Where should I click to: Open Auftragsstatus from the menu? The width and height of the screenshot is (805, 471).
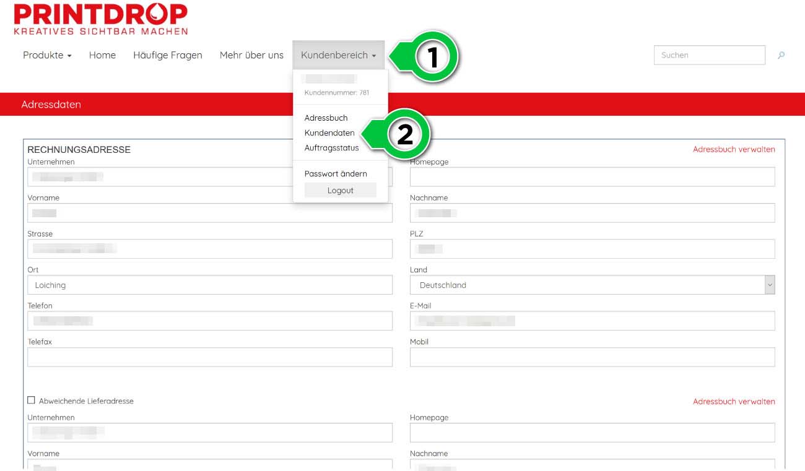click(331, 148)
